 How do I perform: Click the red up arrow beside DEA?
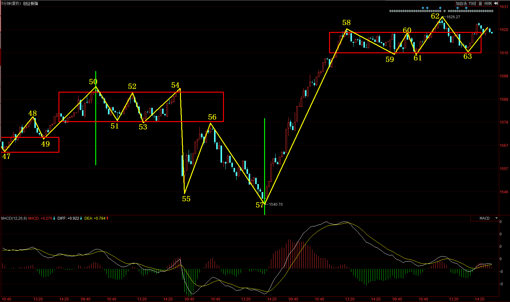(107, 218)
